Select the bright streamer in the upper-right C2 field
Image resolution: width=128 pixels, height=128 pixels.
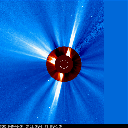[x=69, y=52]
